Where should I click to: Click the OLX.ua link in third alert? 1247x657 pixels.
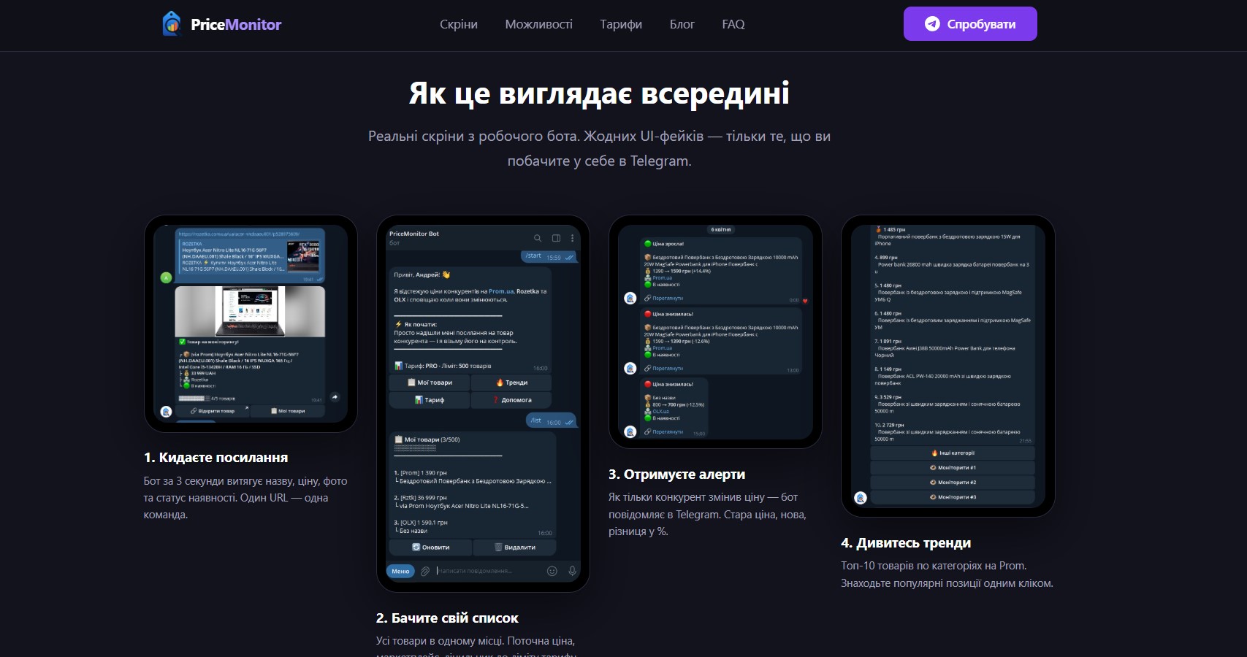[661, 411]
